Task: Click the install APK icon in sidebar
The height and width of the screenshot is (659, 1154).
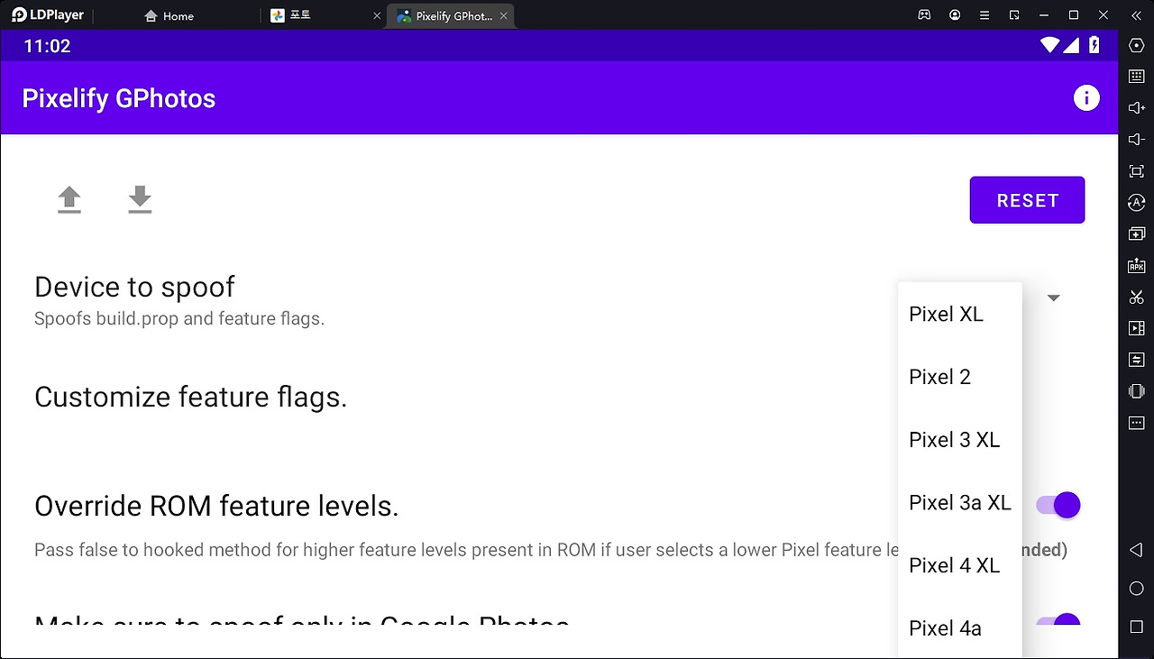Action: click(x=1136, y=265)
